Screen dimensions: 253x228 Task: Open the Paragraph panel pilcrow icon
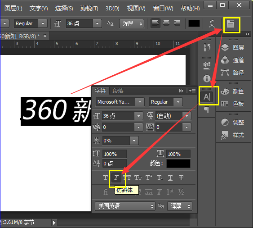pyautogui.click(x=207, y=109)
